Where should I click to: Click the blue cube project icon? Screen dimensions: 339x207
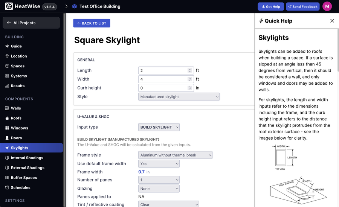pyautogui.click(x=74, y=6)
